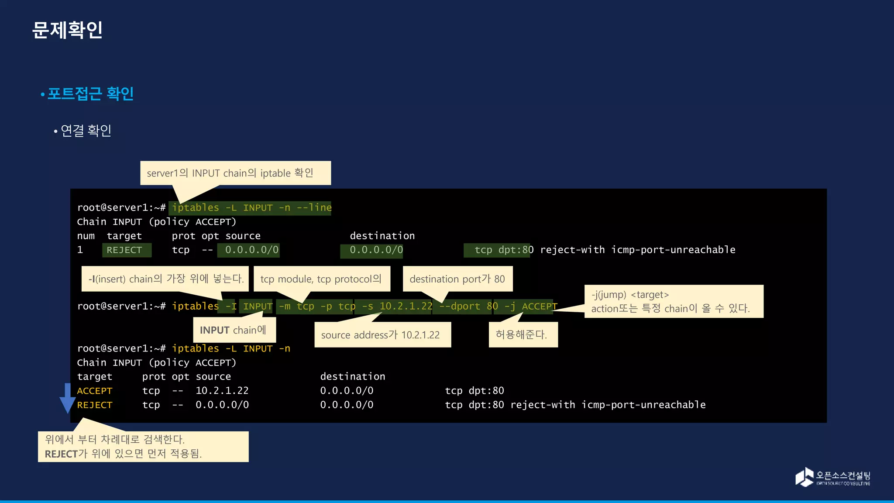Click the source address 10.2.1.22 callout

pyautogui.click(x=382, y=335)
